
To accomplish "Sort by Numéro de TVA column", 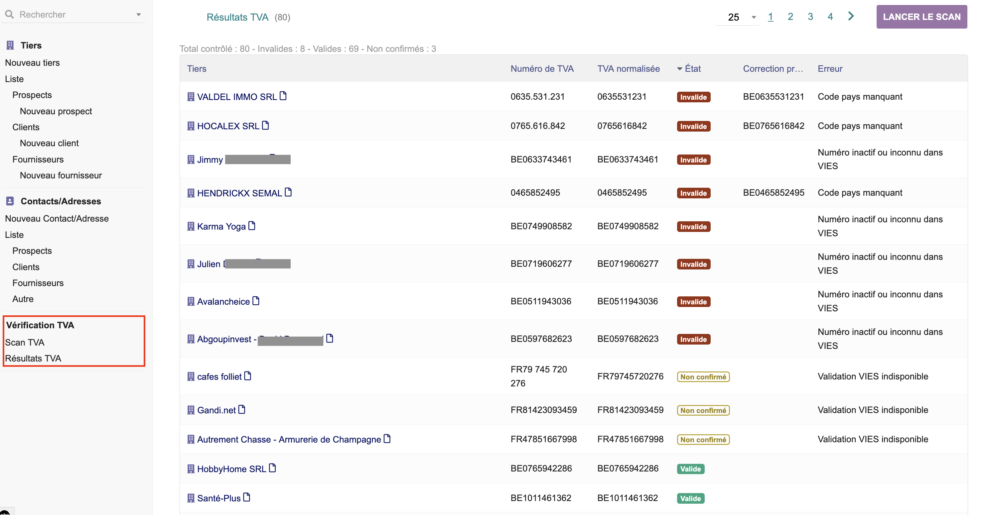I will (542, 68).
